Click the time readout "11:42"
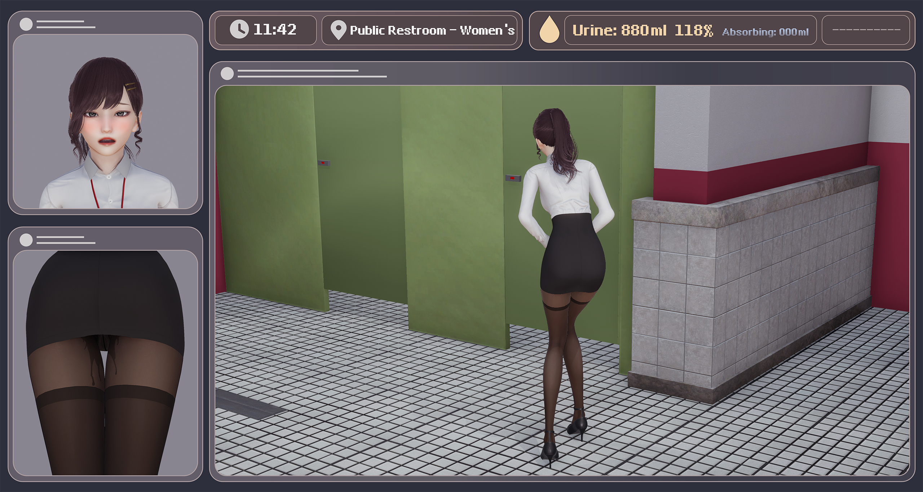This screenshot has width=923, height=492. click(x=275, y=30)
